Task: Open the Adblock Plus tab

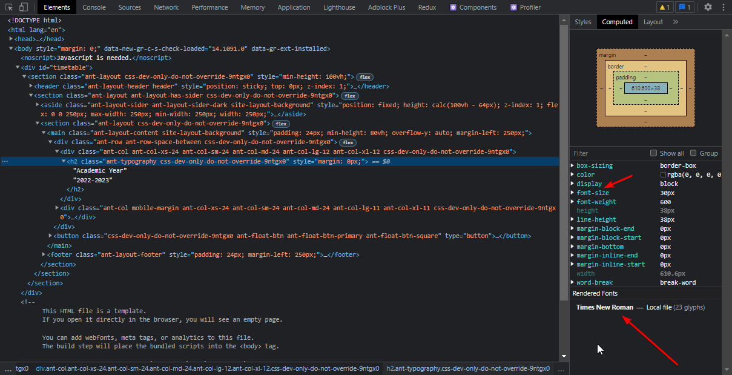Action: [387, 7]
